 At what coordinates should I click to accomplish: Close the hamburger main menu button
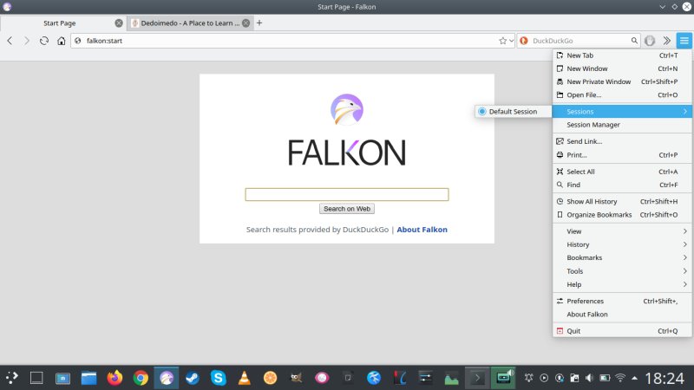684,41
